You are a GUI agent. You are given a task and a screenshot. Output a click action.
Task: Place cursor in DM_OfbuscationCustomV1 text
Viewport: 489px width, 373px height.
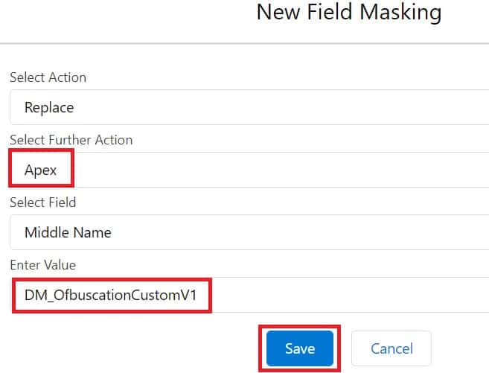[x=110, y=295]
